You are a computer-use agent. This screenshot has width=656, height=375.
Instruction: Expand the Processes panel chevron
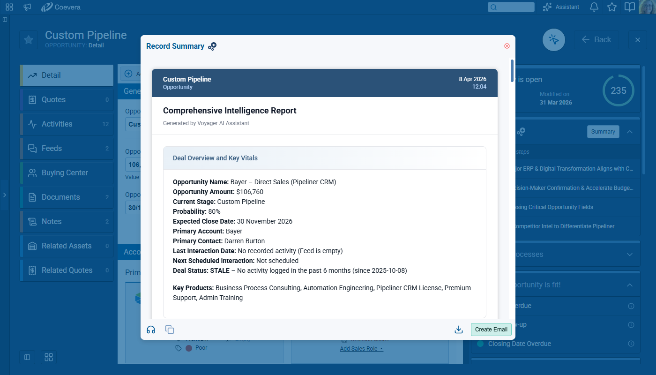click(x=630, y=255)
